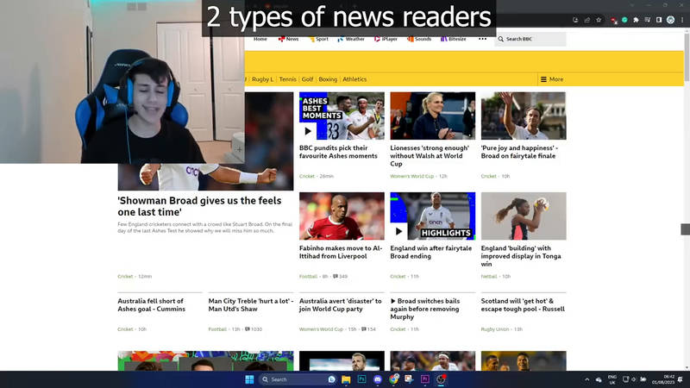The image size is (690, 388).
Task: Click the Fabinho article image
Action: (x=342, y=216)
